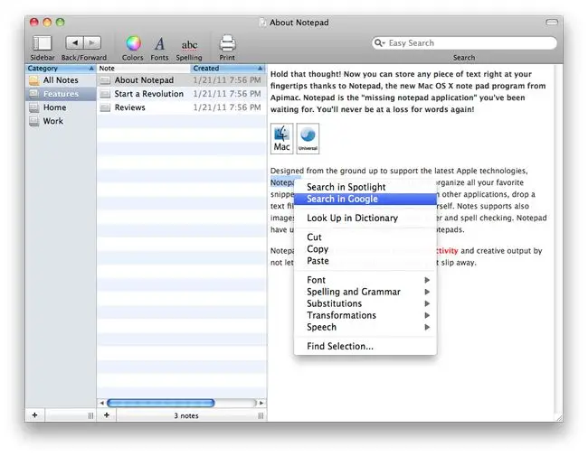Click the 3 notes status text
This screenshot has width=588, height=456.
tap(186, 415)
